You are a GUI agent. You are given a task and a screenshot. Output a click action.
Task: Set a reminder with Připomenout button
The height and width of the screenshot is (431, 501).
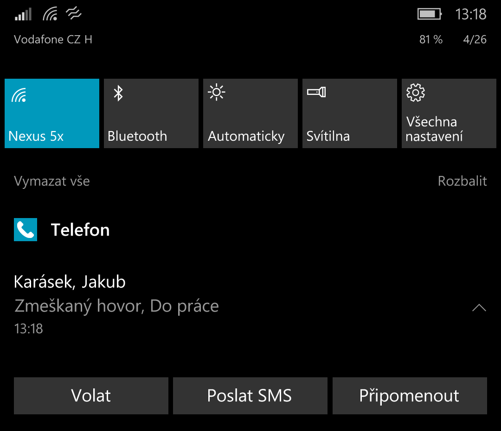pos(410,396)
